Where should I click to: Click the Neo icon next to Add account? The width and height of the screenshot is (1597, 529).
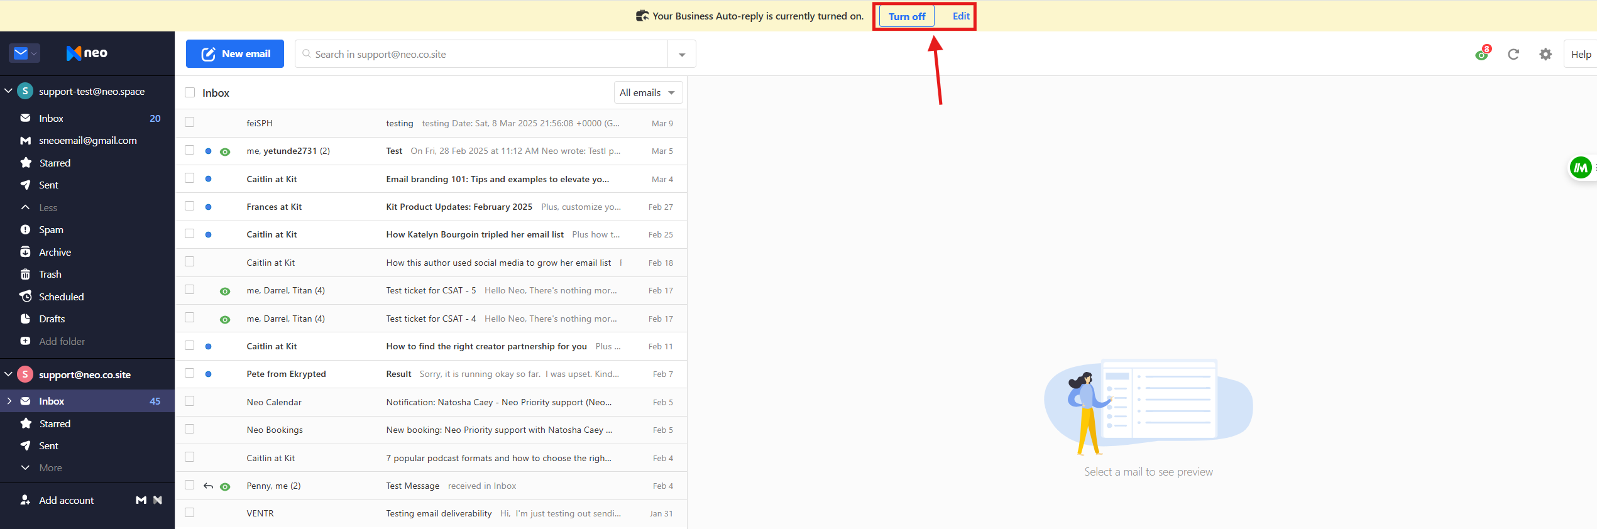coord(158,500)
